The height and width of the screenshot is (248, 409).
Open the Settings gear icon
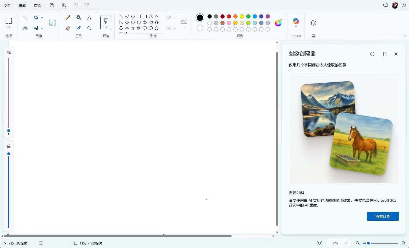pyautogui.click(x=404, y=5)
